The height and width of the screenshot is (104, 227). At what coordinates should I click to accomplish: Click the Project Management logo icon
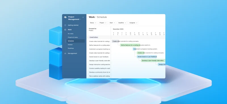tap(65, 17)
